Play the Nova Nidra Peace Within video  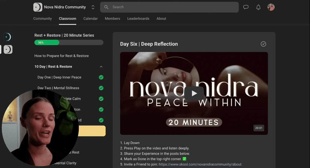pos(194,93)
